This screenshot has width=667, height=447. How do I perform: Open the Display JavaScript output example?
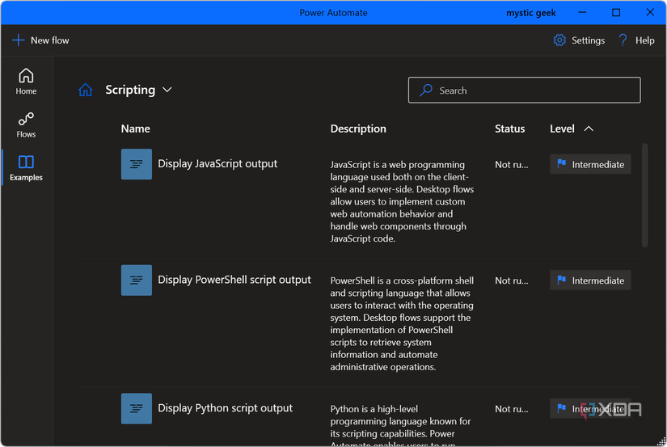point(217,164)
